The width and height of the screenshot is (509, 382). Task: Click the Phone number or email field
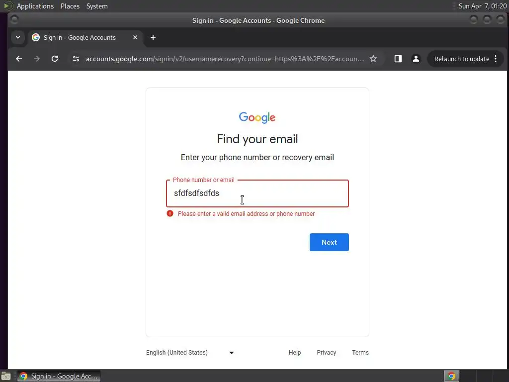click(257, 193)
